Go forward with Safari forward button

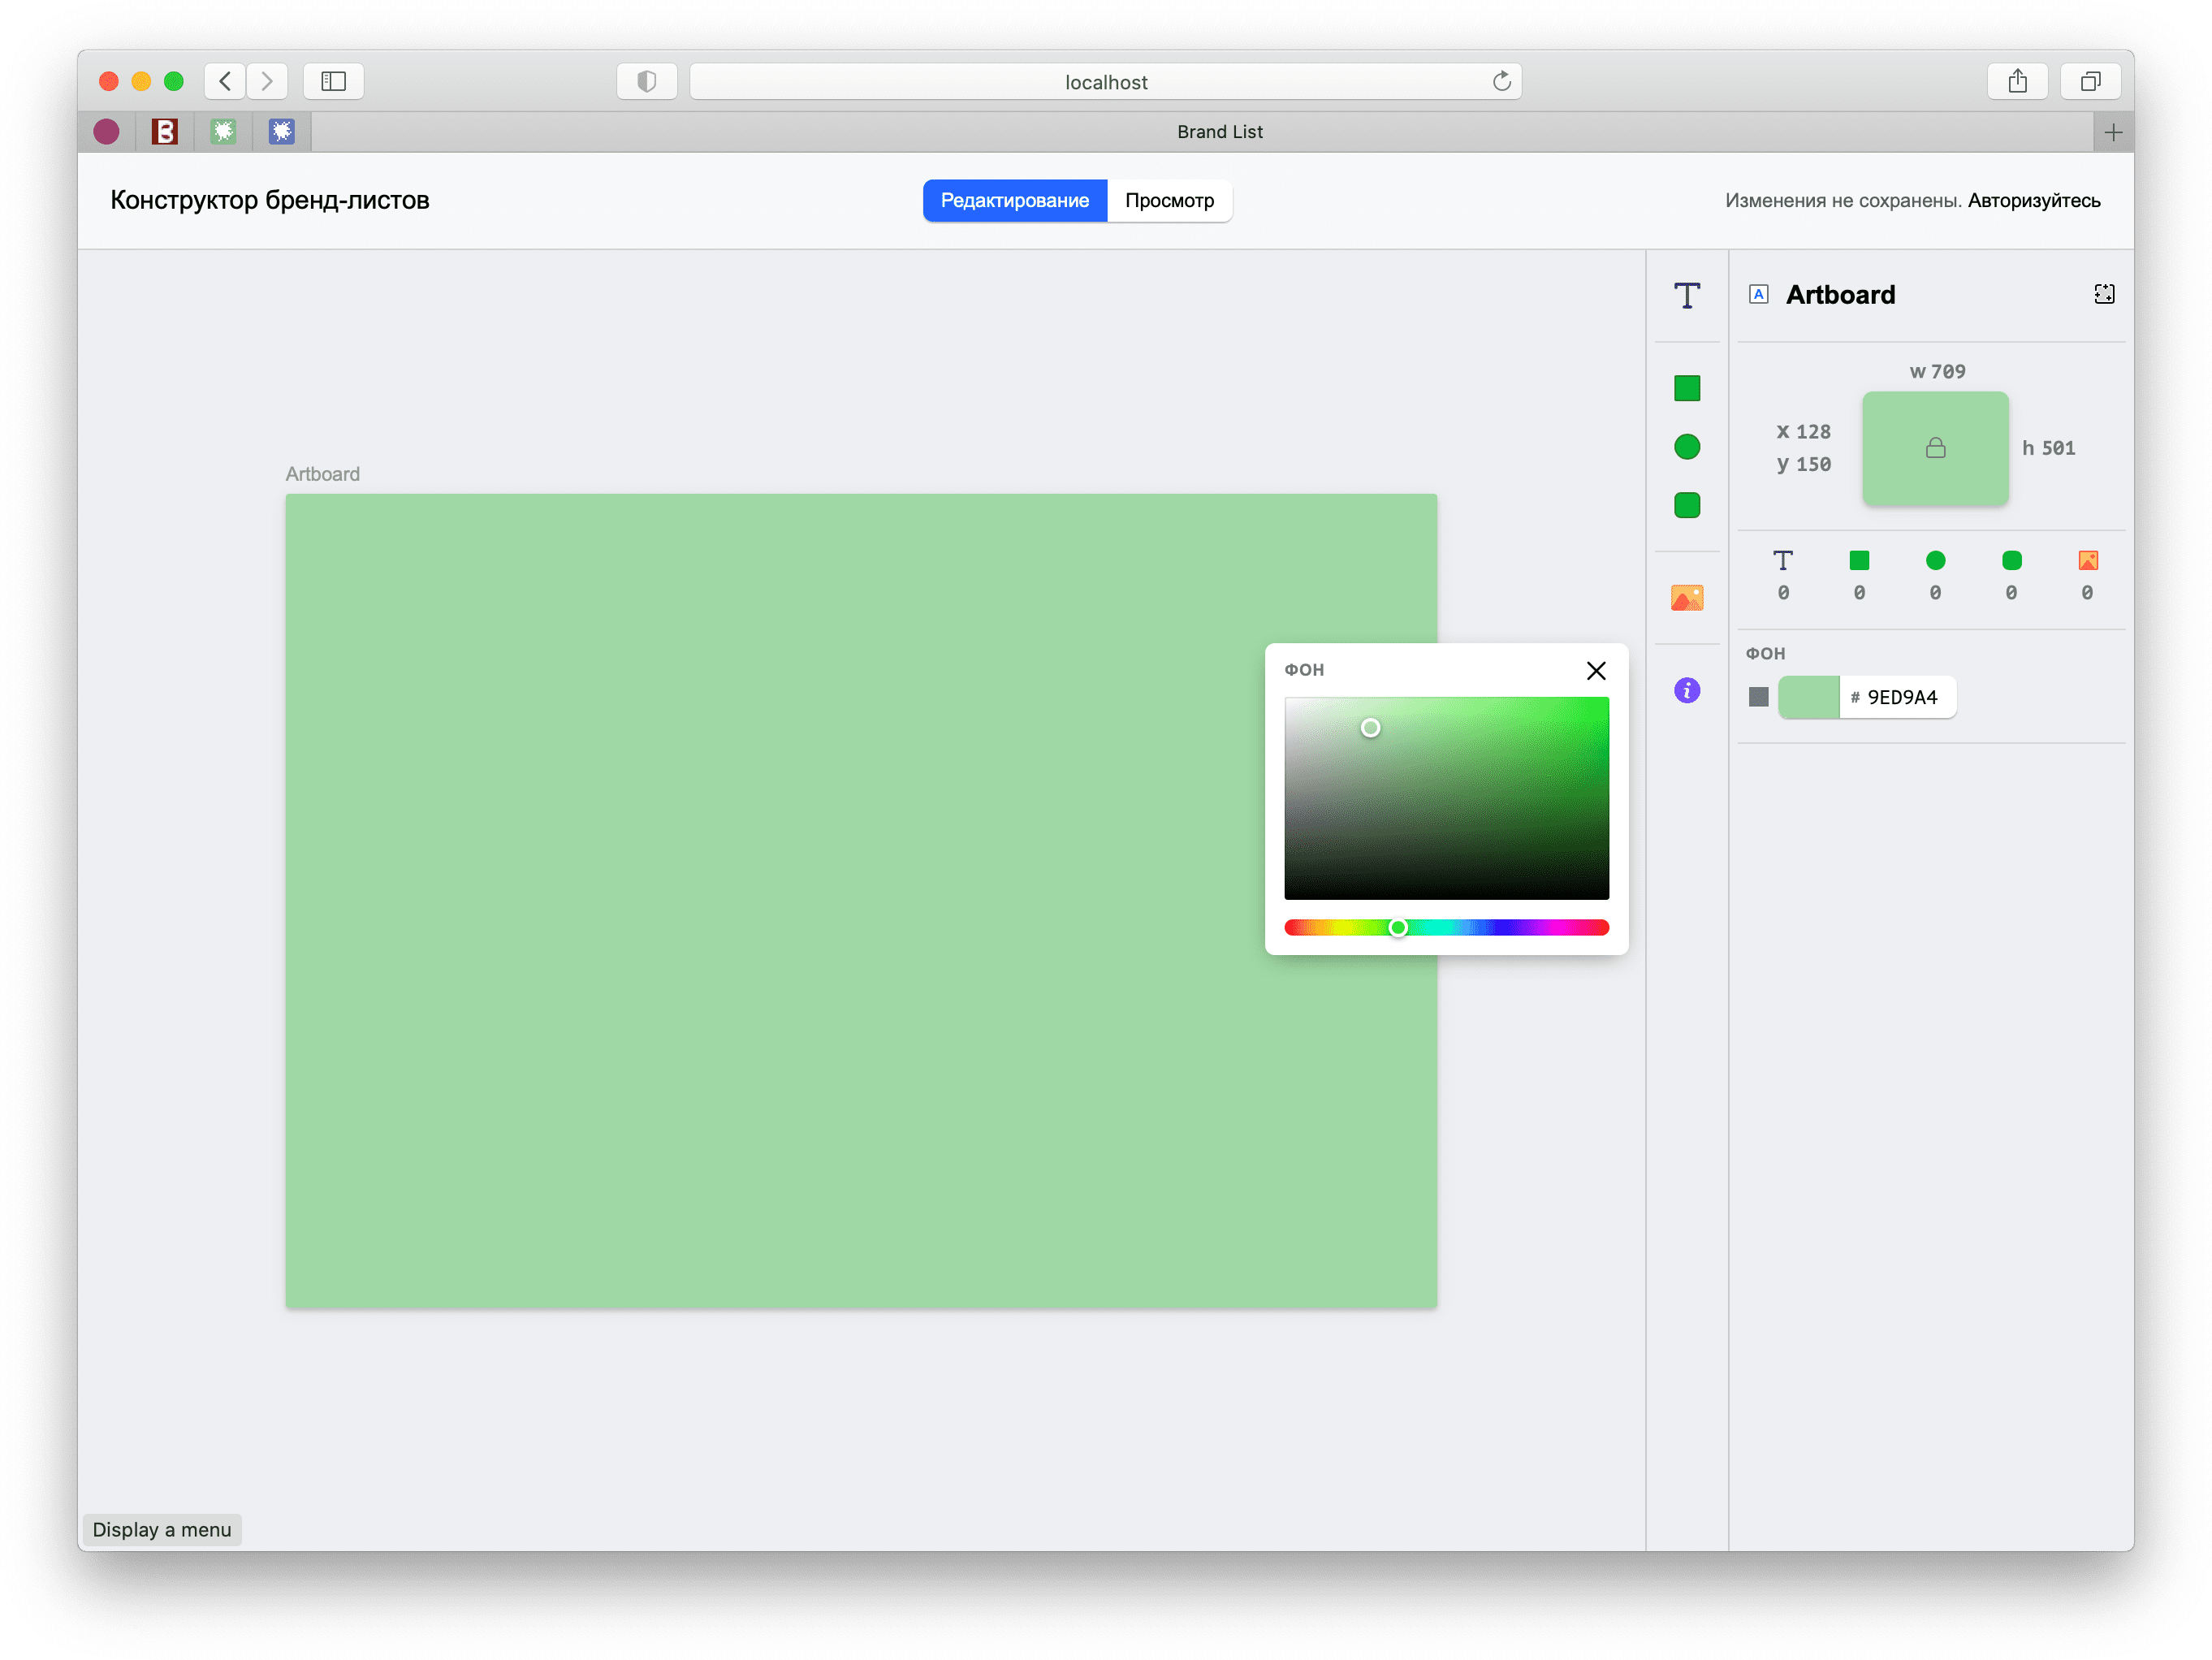[x=267, y=81]
